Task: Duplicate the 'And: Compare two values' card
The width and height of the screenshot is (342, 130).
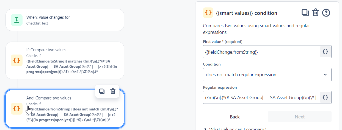Action: coord(102,91)
